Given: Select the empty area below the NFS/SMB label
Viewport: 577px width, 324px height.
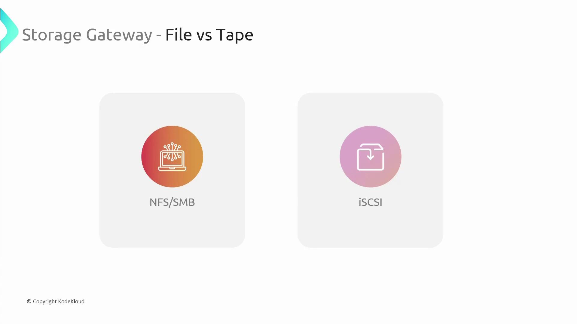Looking at the screenshot, I should [172, 228].
